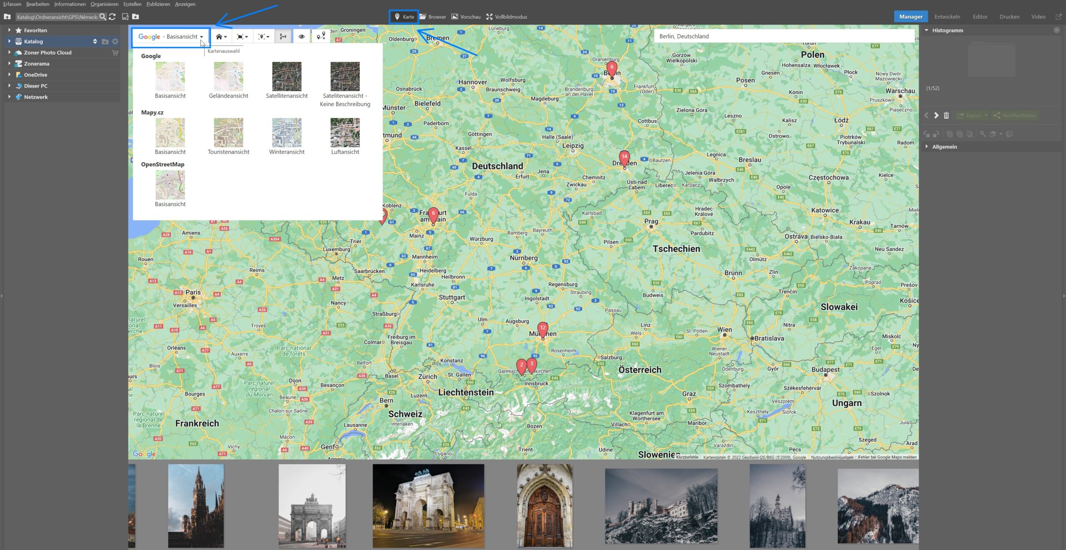Expand the Dieser PC node
The height and width of the screenshot is (550, 1066).
9,86
